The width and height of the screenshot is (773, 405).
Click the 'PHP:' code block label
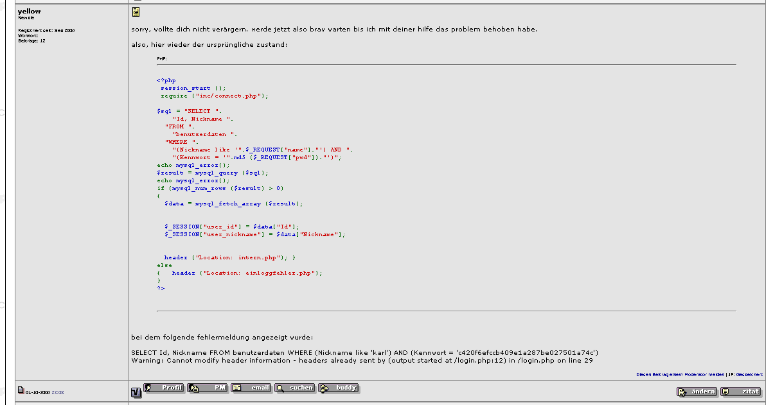(x=162, y=58)
